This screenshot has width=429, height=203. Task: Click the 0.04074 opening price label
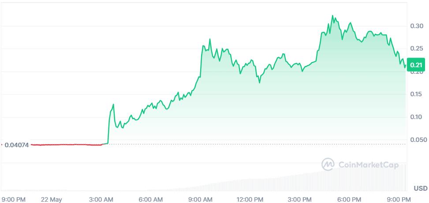coord(16,145)
